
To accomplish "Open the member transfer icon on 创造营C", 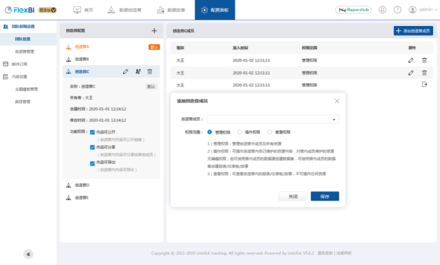I will point(138,72).
